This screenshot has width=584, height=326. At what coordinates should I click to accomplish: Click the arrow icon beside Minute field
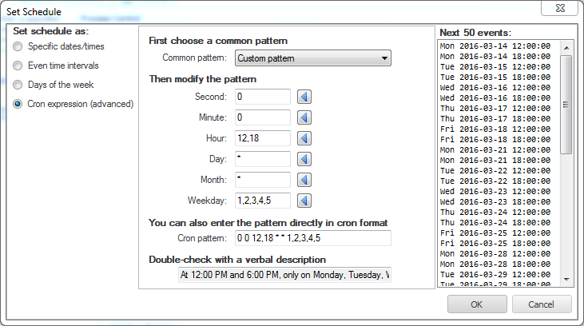(304, 117)
